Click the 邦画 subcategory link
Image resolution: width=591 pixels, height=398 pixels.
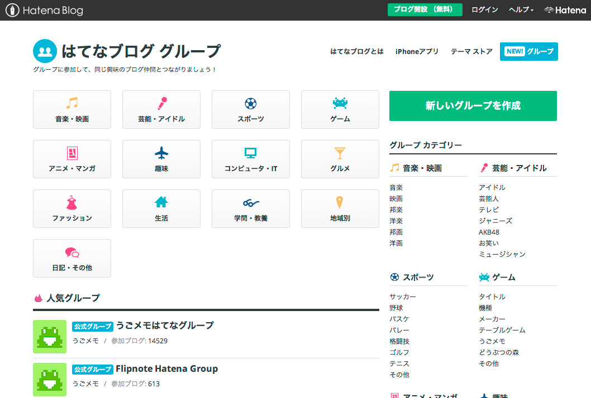click(x=396, y=232)
